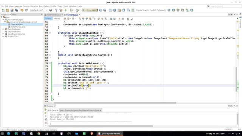The width and height of the screenshot is (242, 136).
Task: Click the rerun green arrow icon in Output panel
Action: click(45, 110)
